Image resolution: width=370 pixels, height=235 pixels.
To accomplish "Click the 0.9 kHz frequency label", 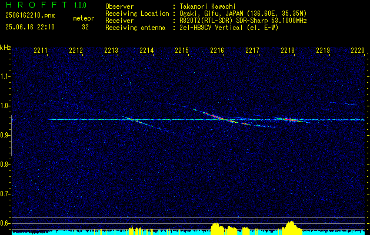I will 5,135.
